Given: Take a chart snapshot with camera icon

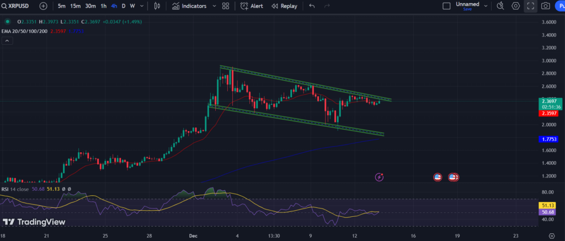Looking at the screenshot, I should pyautogui.click(x=546, y=6).
